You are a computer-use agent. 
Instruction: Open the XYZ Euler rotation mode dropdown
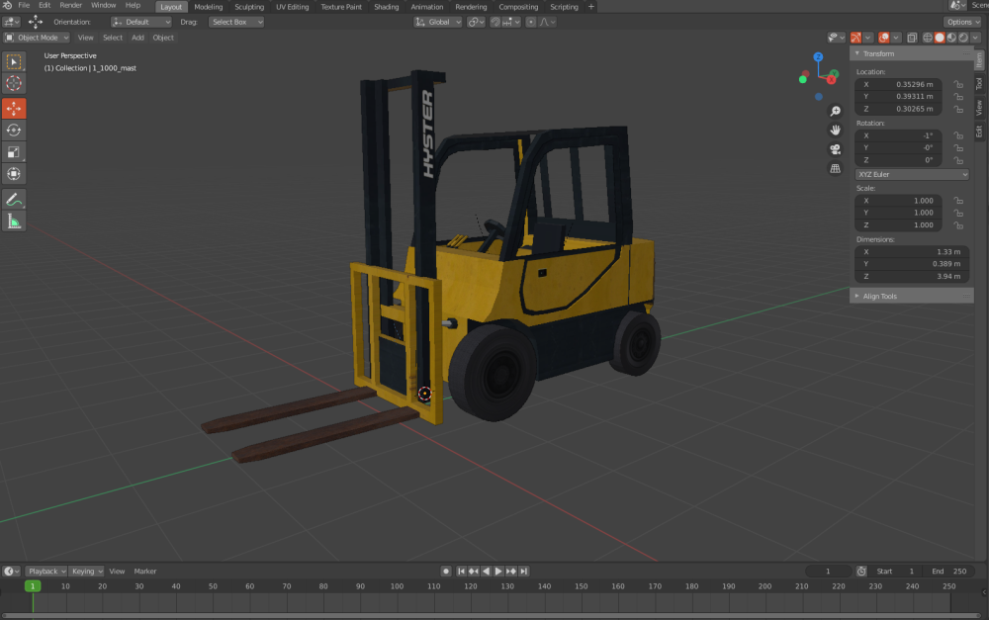(912, 174)
